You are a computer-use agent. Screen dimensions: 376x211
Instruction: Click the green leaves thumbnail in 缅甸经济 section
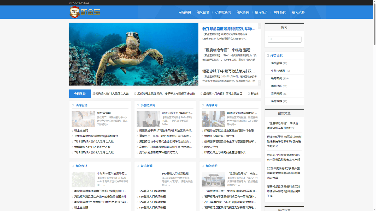(83, 179)
